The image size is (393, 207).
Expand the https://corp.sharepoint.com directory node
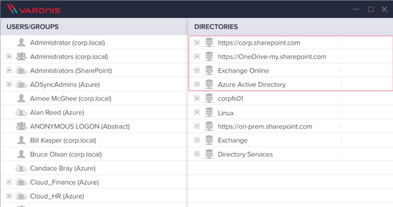click(x=197, y=42)
